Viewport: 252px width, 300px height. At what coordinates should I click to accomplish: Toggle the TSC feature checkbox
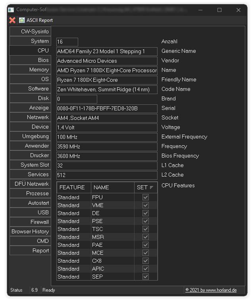(x=146, y=229)
